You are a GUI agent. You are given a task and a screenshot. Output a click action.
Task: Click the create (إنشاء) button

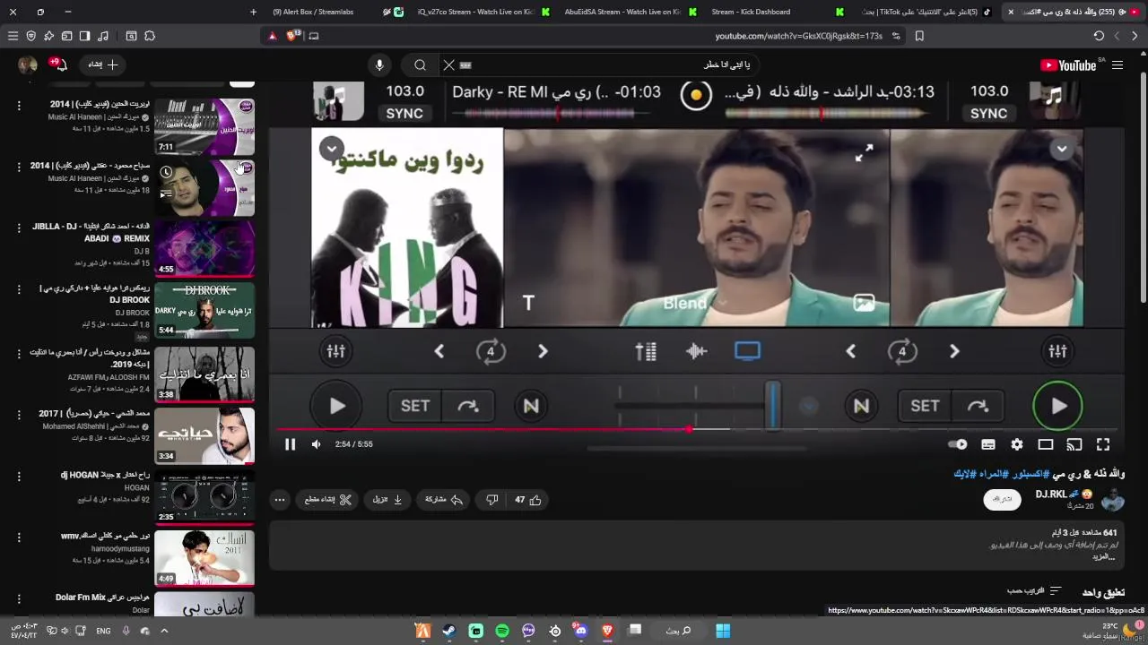click(102, 64)
